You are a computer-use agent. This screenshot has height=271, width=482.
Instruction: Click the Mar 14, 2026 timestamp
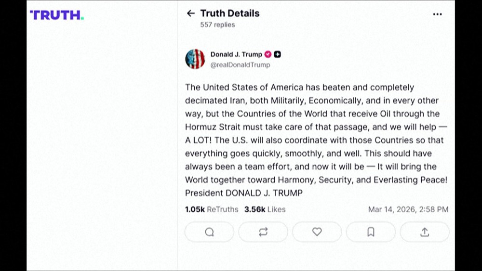tap(408, 209)
